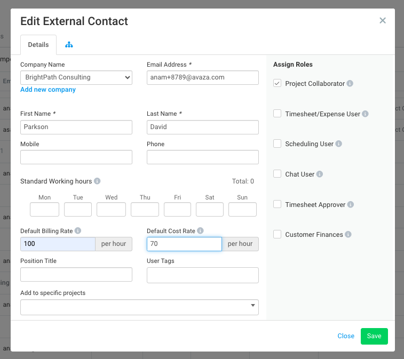Uncheck the Project Collaborator checkbox

[277, 83]
